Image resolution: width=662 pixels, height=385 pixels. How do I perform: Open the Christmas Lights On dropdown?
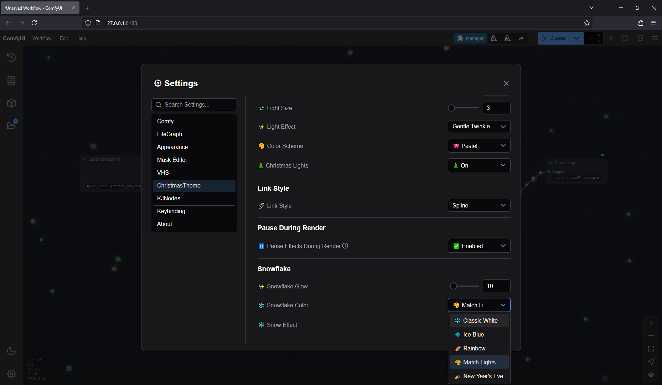click(x=479, y=165)
